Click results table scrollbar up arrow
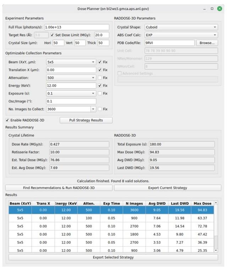The image size is (227, 267). click(216, 203)
